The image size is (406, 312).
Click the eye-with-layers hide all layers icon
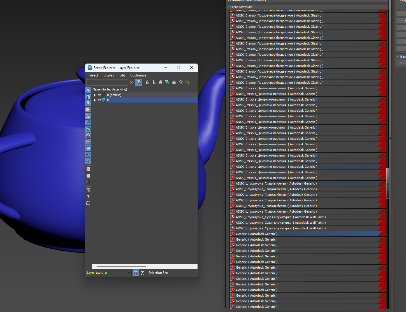181,82
